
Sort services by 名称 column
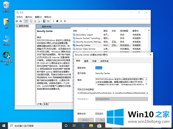click(x=87, y=31)
